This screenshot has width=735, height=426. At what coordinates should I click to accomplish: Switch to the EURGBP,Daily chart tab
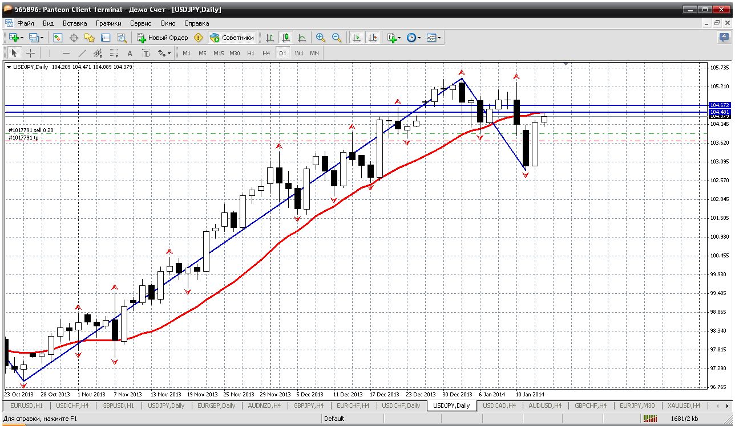point(216,405)
